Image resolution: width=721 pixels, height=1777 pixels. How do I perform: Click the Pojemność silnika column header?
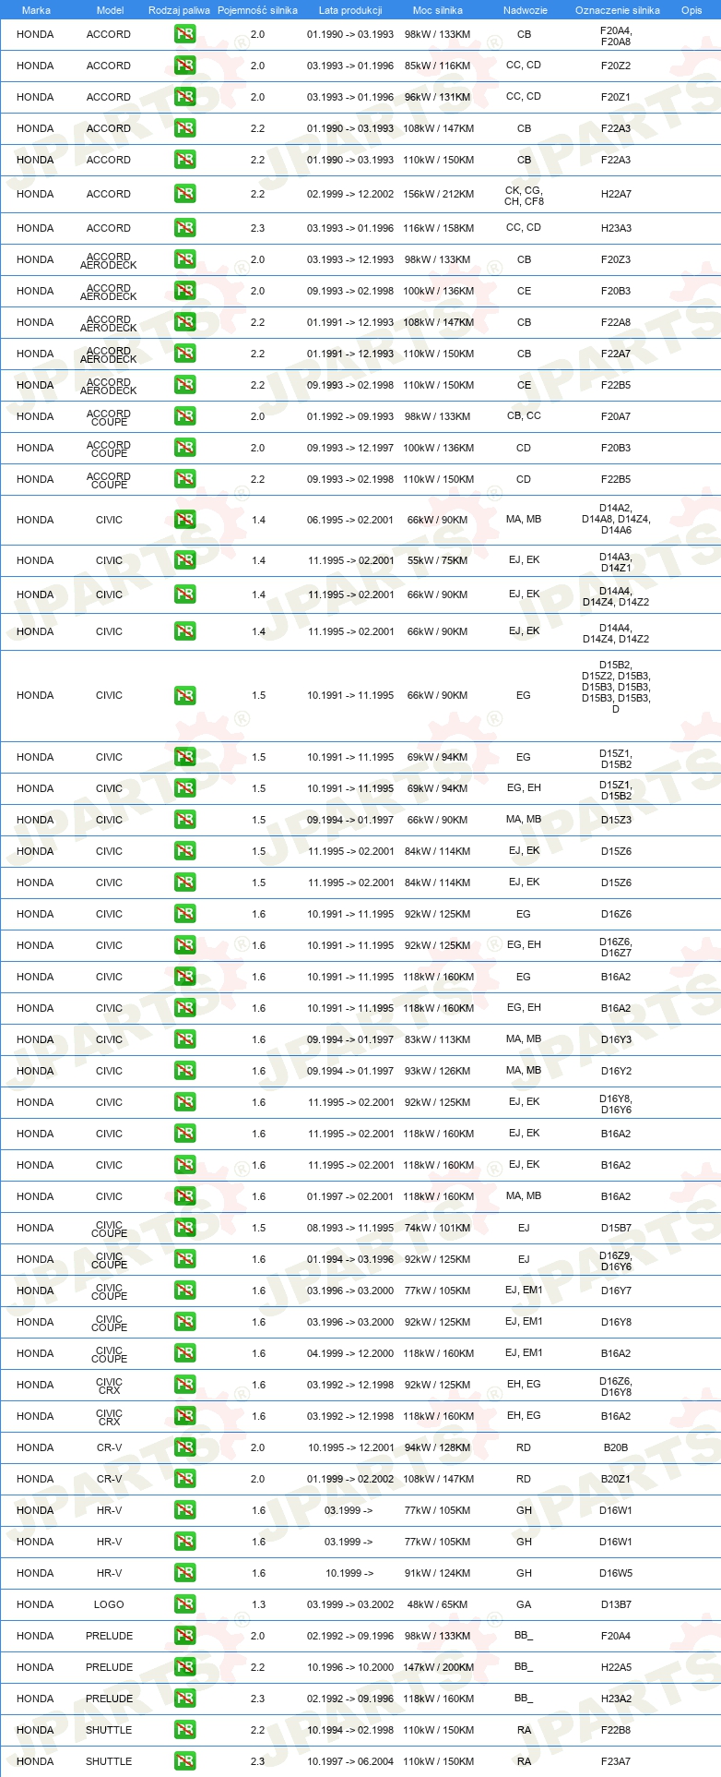click(257, 10)
